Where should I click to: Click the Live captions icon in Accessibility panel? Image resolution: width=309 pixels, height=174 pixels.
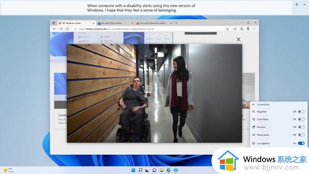tap(253, 143)
